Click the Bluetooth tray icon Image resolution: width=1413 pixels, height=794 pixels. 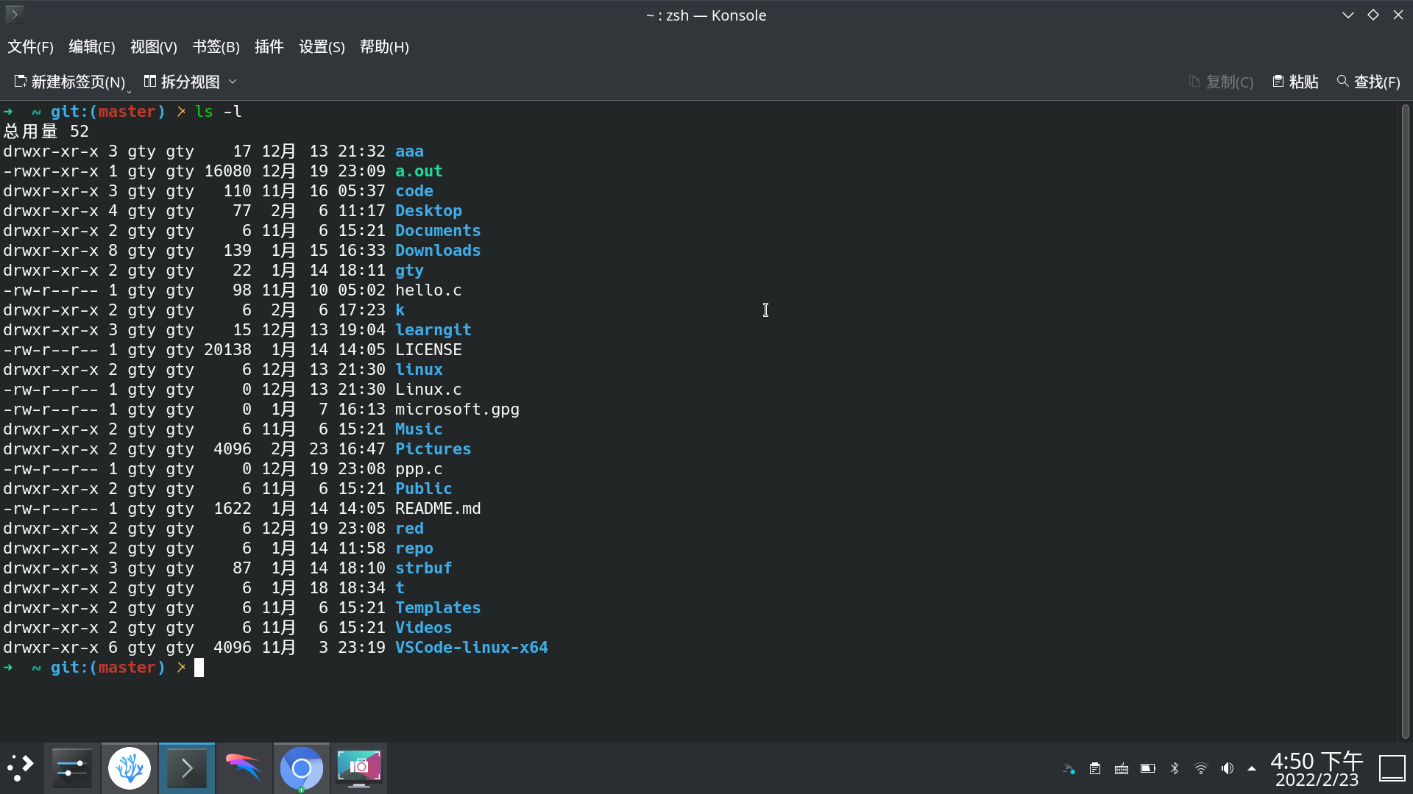1175,768
